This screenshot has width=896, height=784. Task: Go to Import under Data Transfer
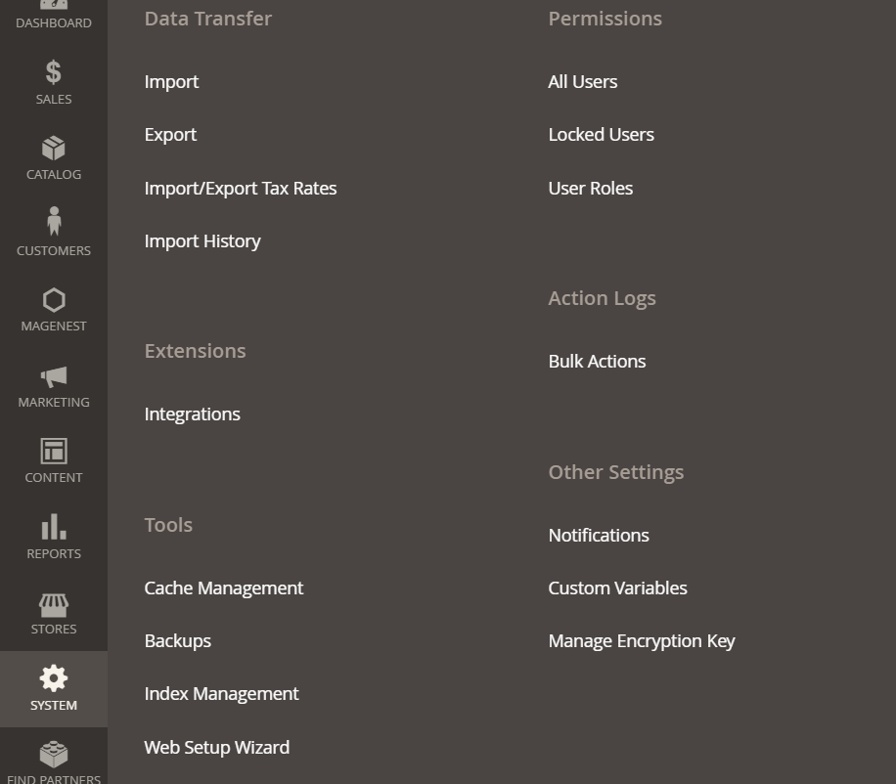[x=171, y=82]
